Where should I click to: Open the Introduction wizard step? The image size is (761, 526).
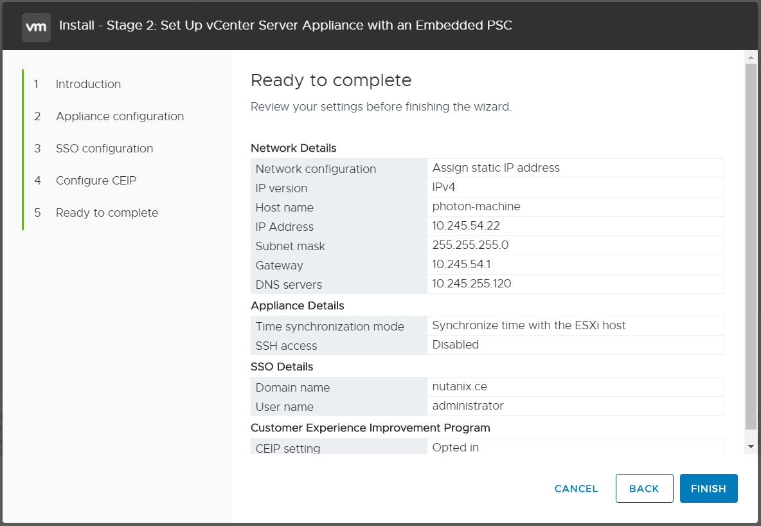[x=88, y=84]
